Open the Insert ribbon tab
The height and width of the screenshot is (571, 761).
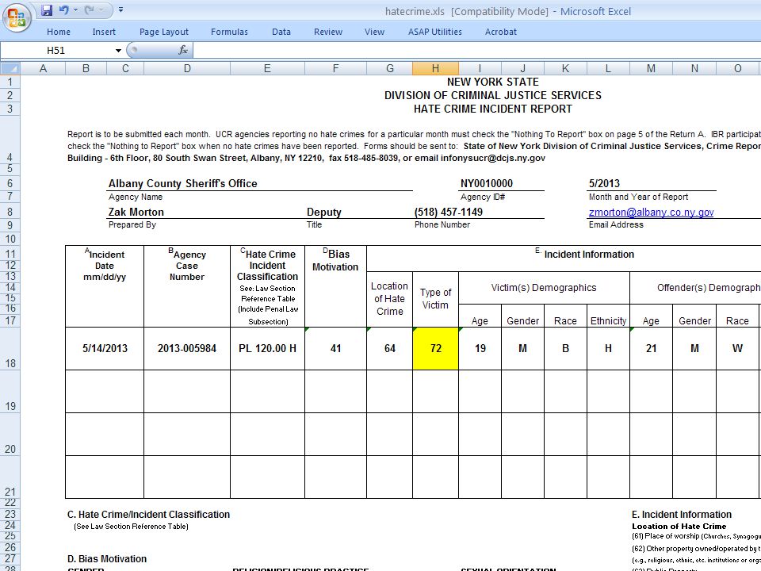pos(104,32)
